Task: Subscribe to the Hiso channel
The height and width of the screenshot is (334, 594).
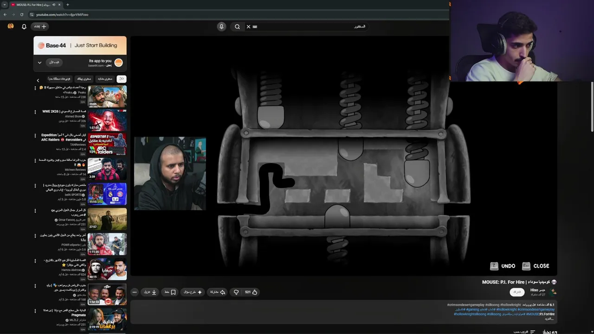Action: pyautogui.click(x=517, y=292)
